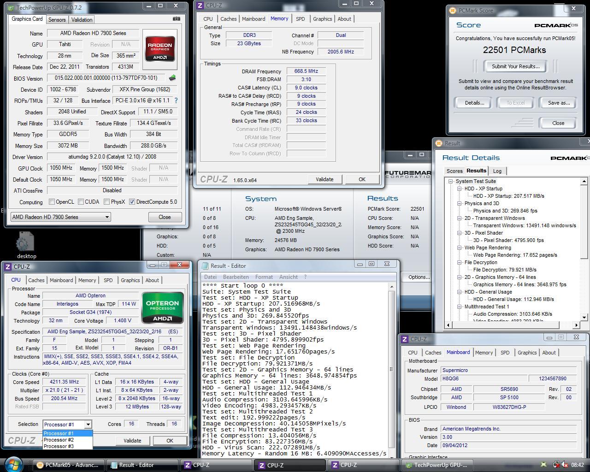Click the 2D - Transparent Windows tree item

(495, 218)
